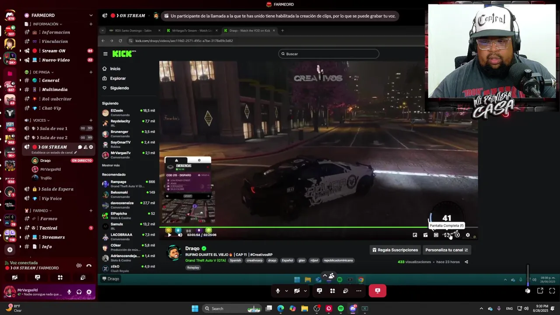Invite people to ON STREAM channel
This screenshot has width=560, height=315.
(85, 147)
